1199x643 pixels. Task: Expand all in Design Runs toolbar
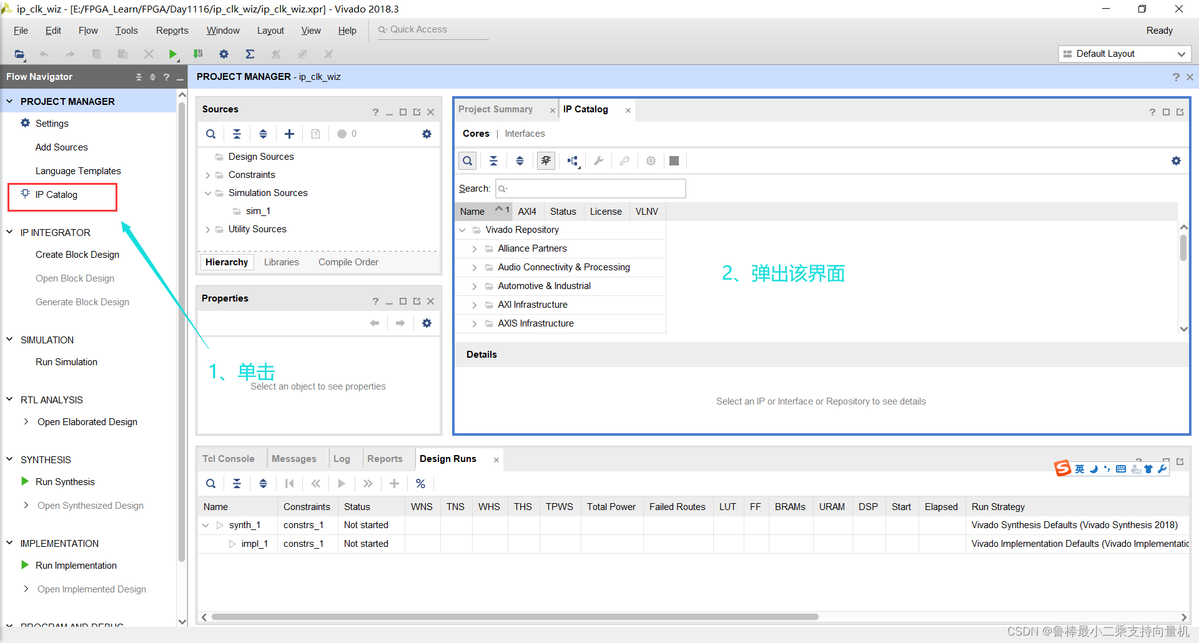(x=264, y=484)
